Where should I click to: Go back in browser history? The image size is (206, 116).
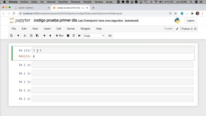4,14
